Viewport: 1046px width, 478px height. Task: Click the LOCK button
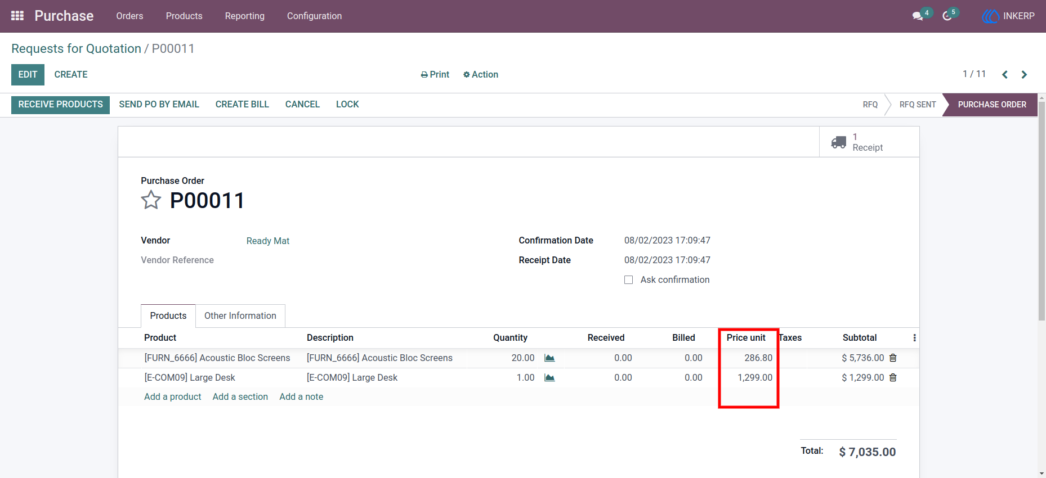click(347, 105)
